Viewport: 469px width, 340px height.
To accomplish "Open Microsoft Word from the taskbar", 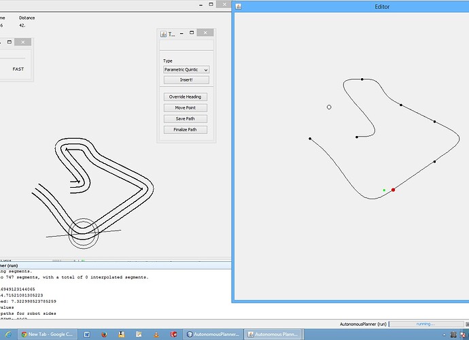I will click(x=87, y=335).
